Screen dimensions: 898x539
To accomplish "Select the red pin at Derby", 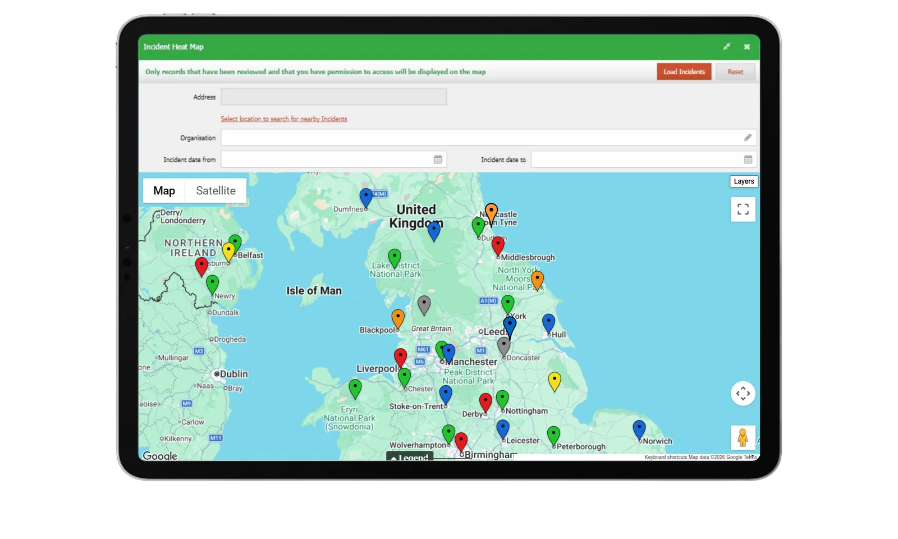I will coord(485,404).
